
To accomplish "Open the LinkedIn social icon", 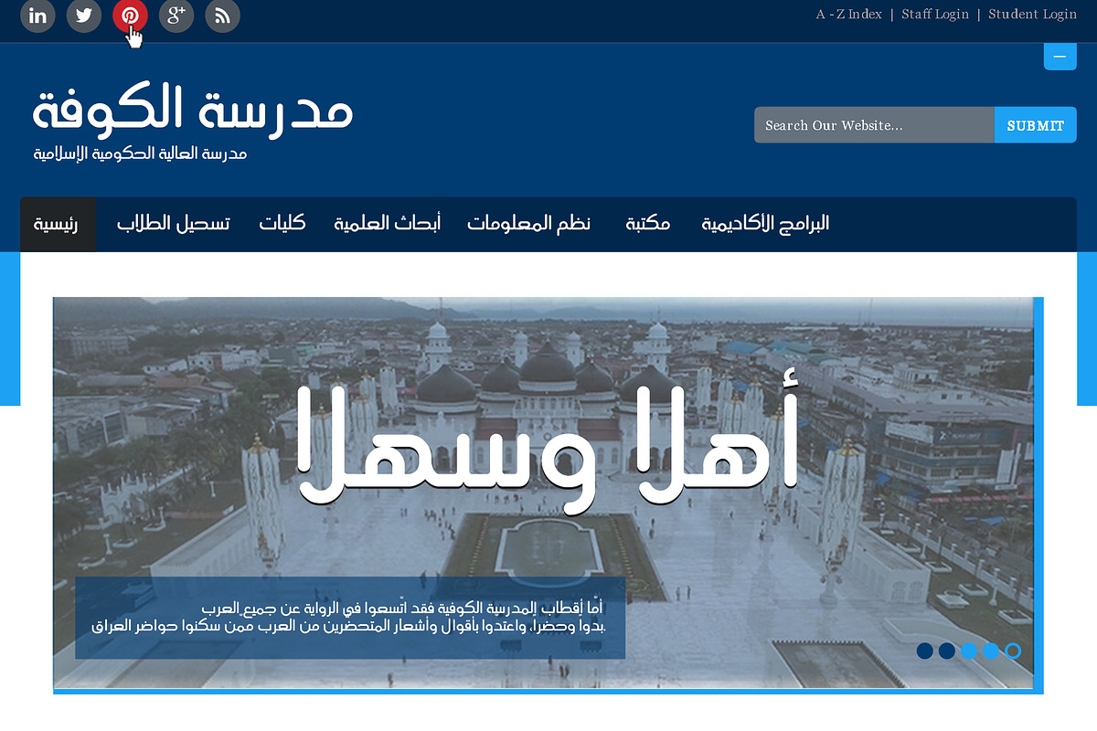I will tap(37, 16).
